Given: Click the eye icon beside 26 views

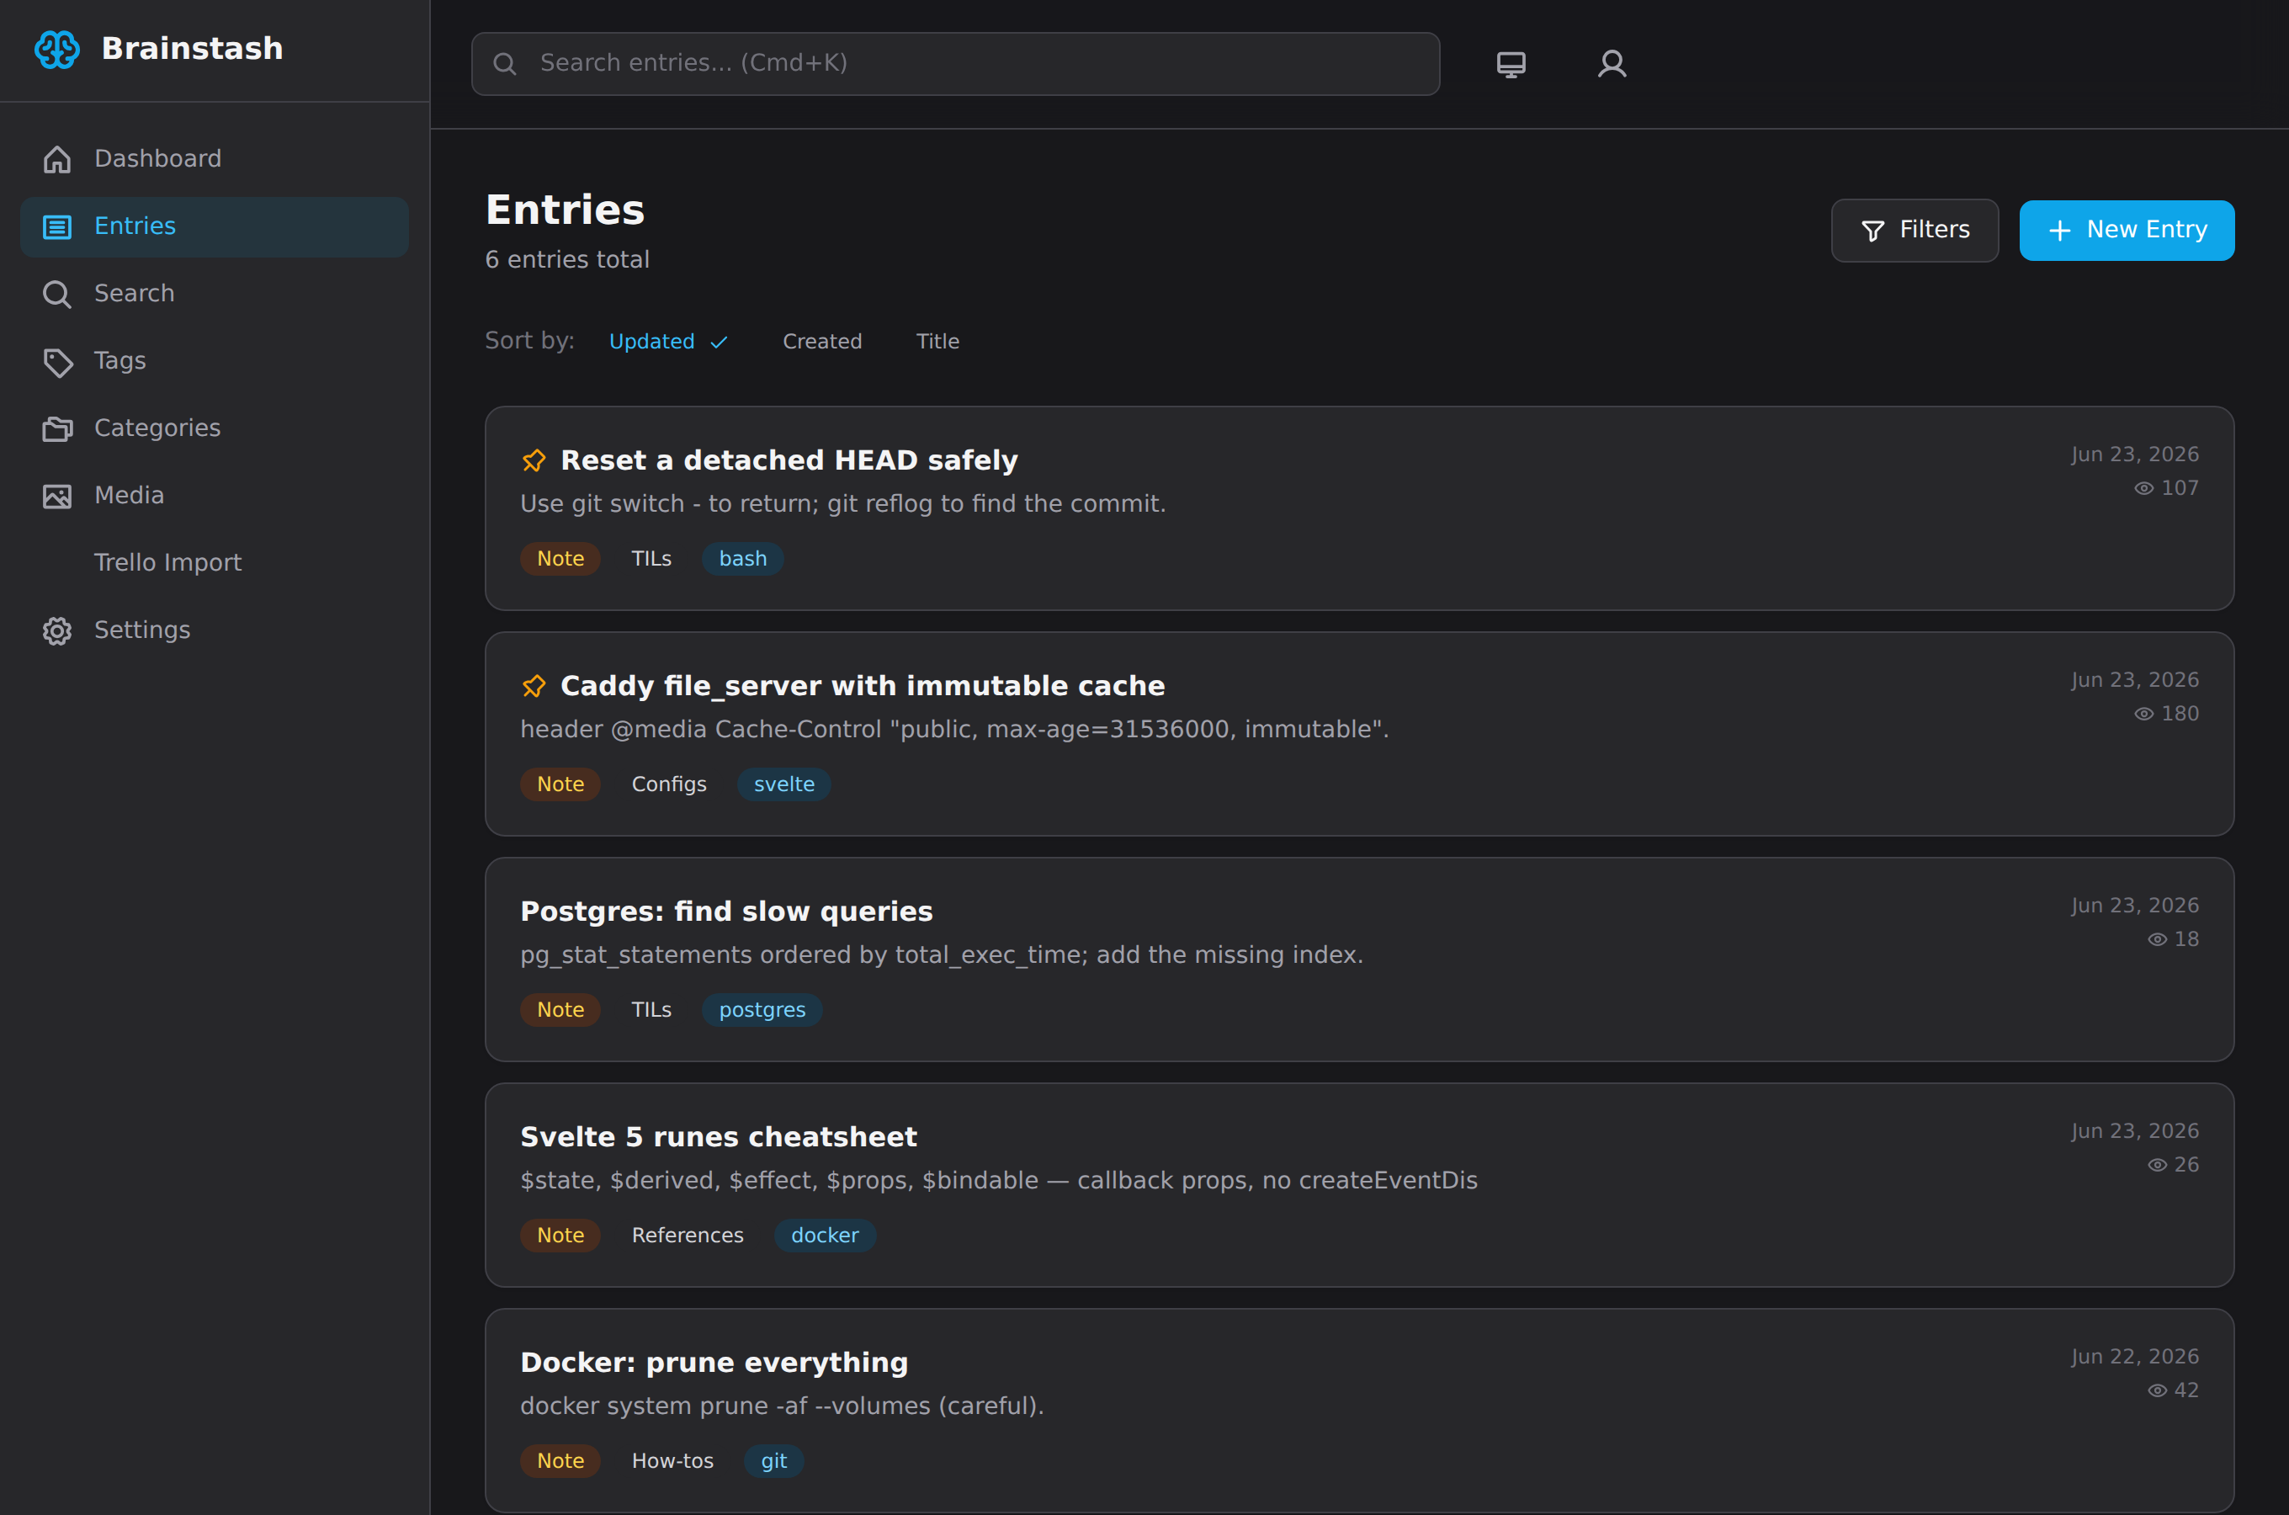Looking at the screenshot, I should (2157, 1165).
